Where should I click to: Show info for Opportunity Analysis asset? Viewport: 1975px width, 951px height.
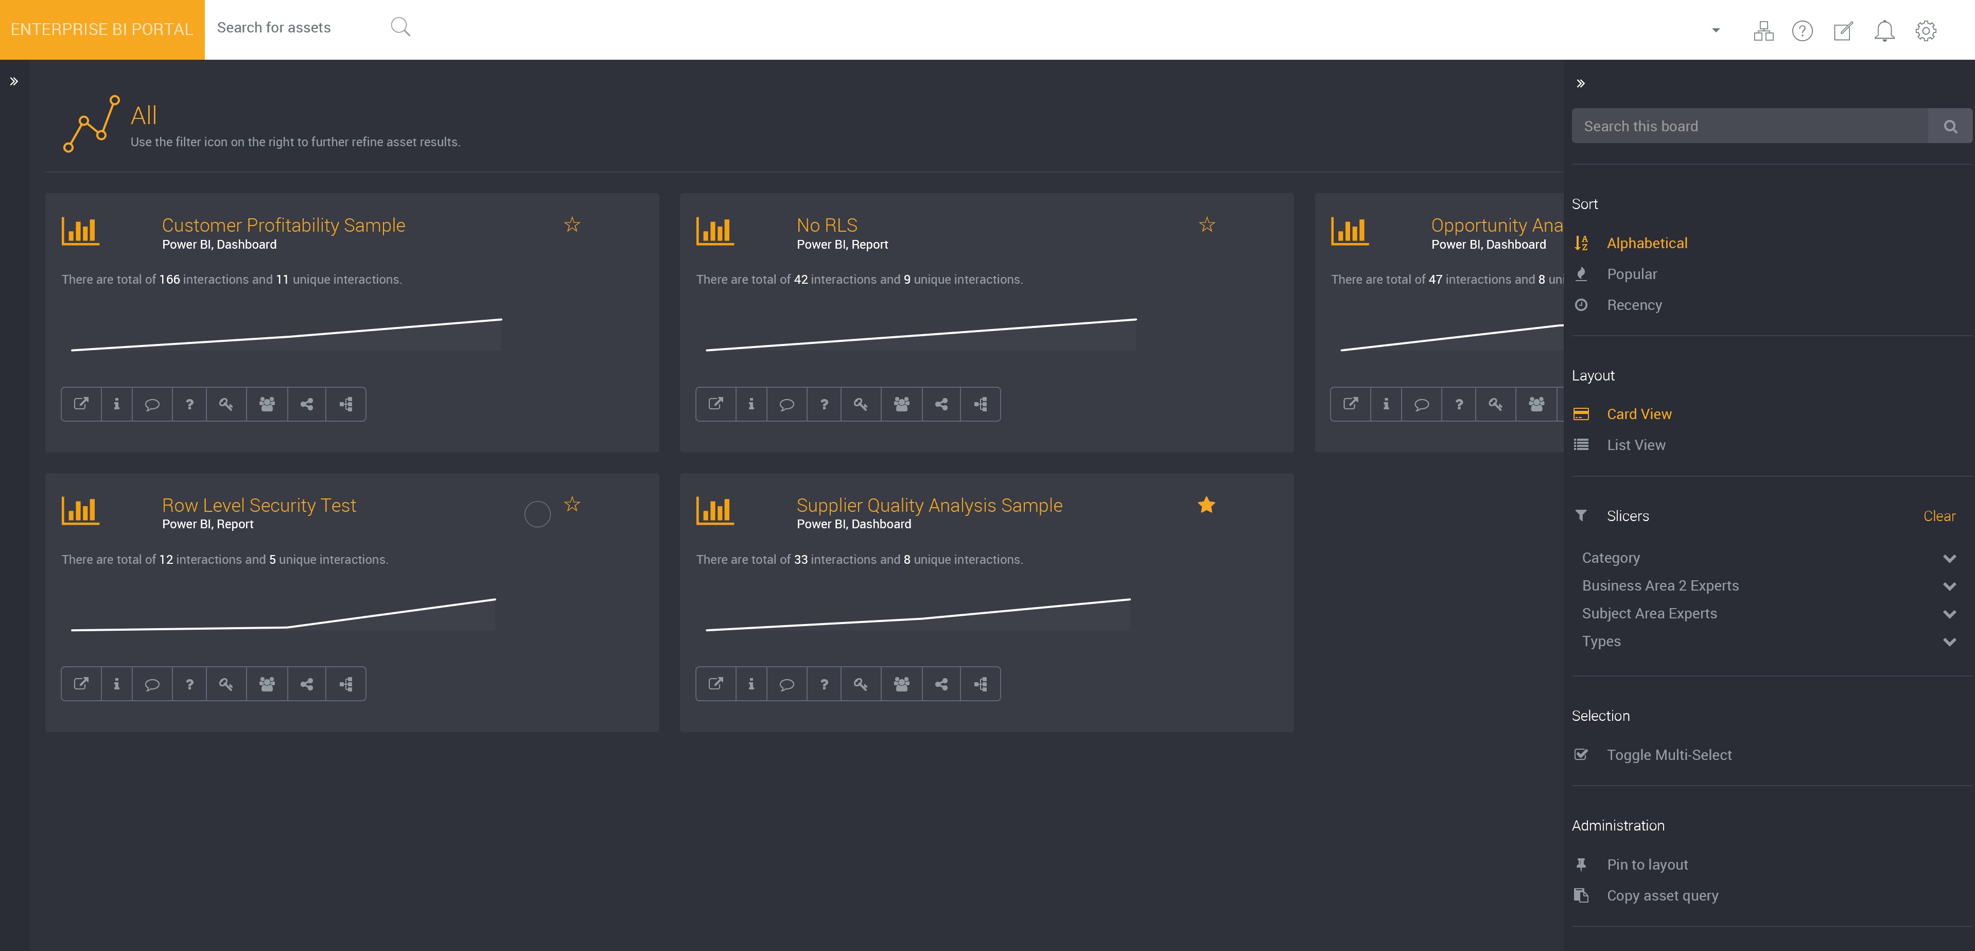1386,403
